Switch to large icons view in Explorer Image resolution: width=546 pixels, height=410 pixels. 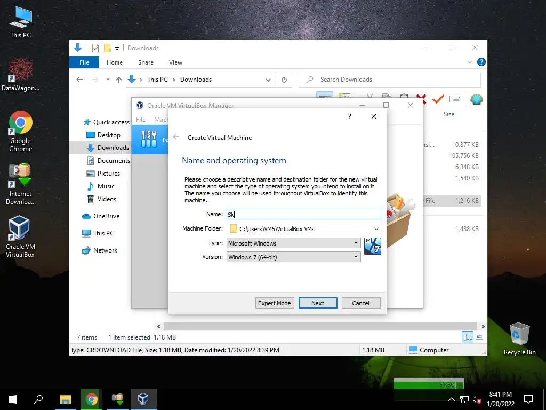point(479,337)
